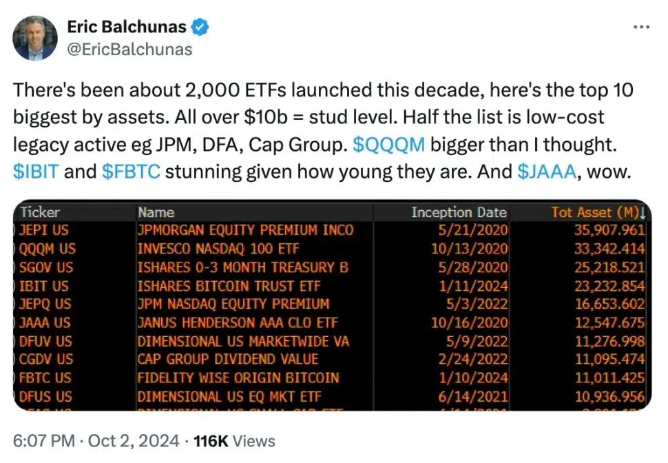Open the Eric Balchunas display name link
This screenshot has height=463, width=668.
[127, 28]
